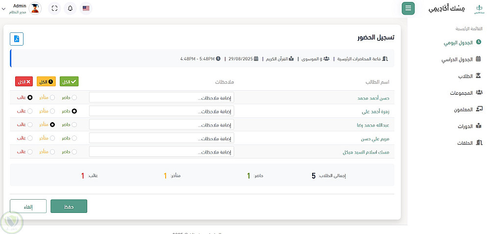The image size is (490, 234).
Task: Select متأخر for زهرة أحمد علي
Action: coord(52,111)
